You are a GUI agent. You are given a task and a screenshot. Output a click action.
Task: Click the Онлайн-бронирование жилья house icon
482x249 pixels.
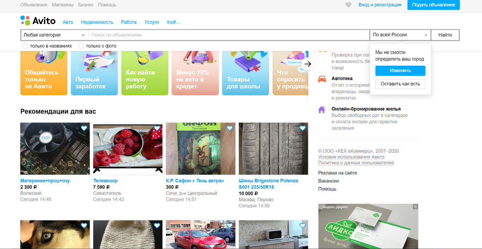pos(322,109)
